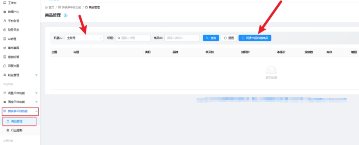Screen dimensions: 359x145
Task: Focus the 商品ID input field
Action: click(182, 38)
